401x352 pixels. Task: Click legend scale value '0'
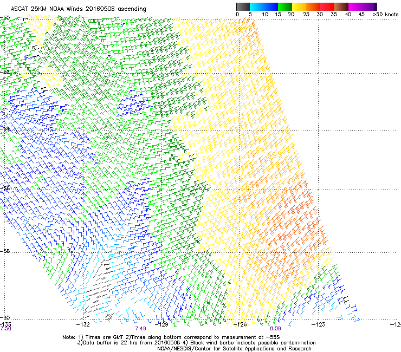click(237, 15)
